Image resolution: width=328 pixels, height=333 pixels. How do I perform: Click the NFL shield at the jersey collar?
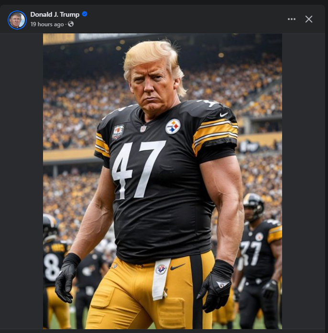point(143,129)
